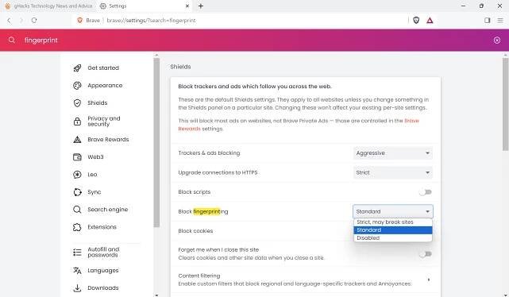Click the Autofill and passwords list icon
The width and height of the screenshot is (509, 297).
pyautogui.click(x=77, y=253)
